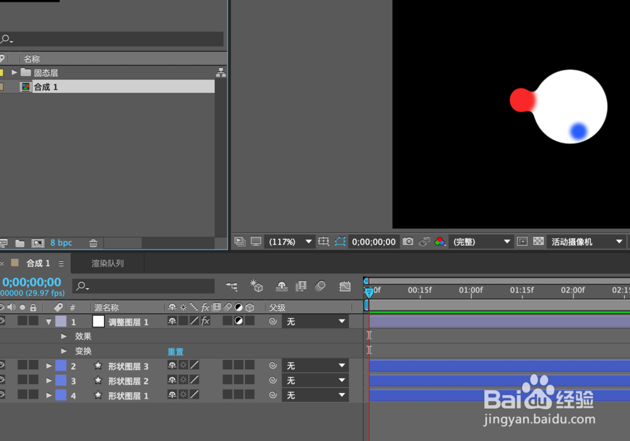Click current time 0;00;00;00 in timeline
Viewport: 630px width, 441px height.
(x=31, y=282)
